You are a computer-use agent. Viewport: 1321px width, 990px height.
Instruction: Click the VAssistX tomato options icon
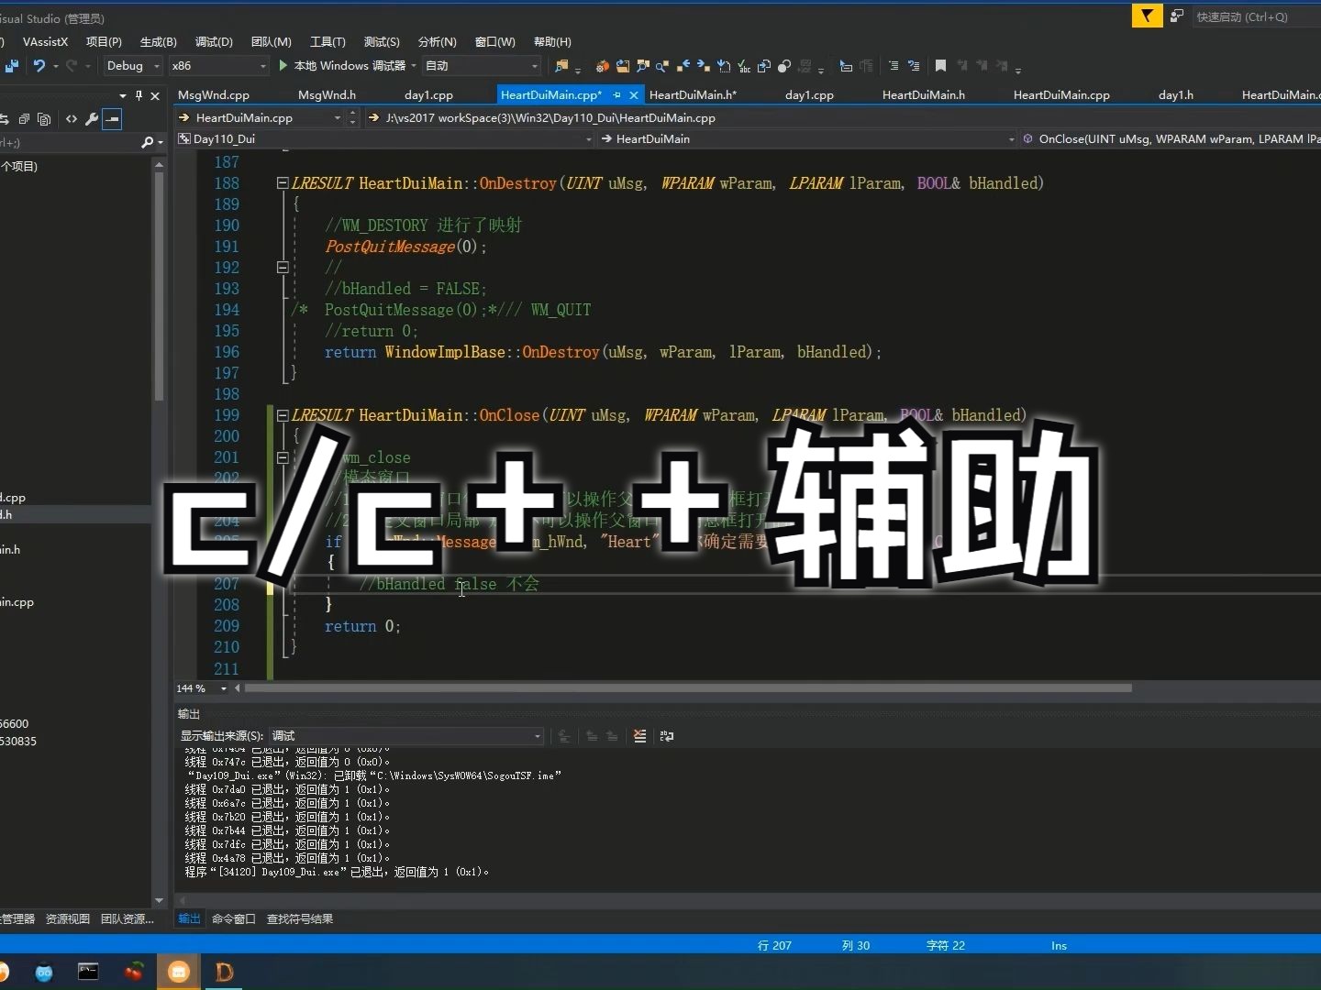pos(603,66)
